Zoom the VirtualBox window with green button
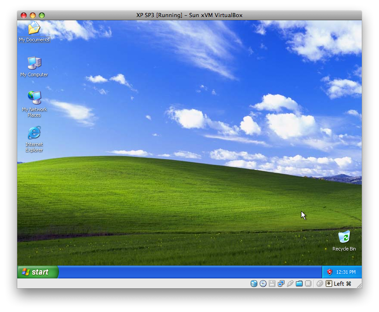 click(42, 15)
